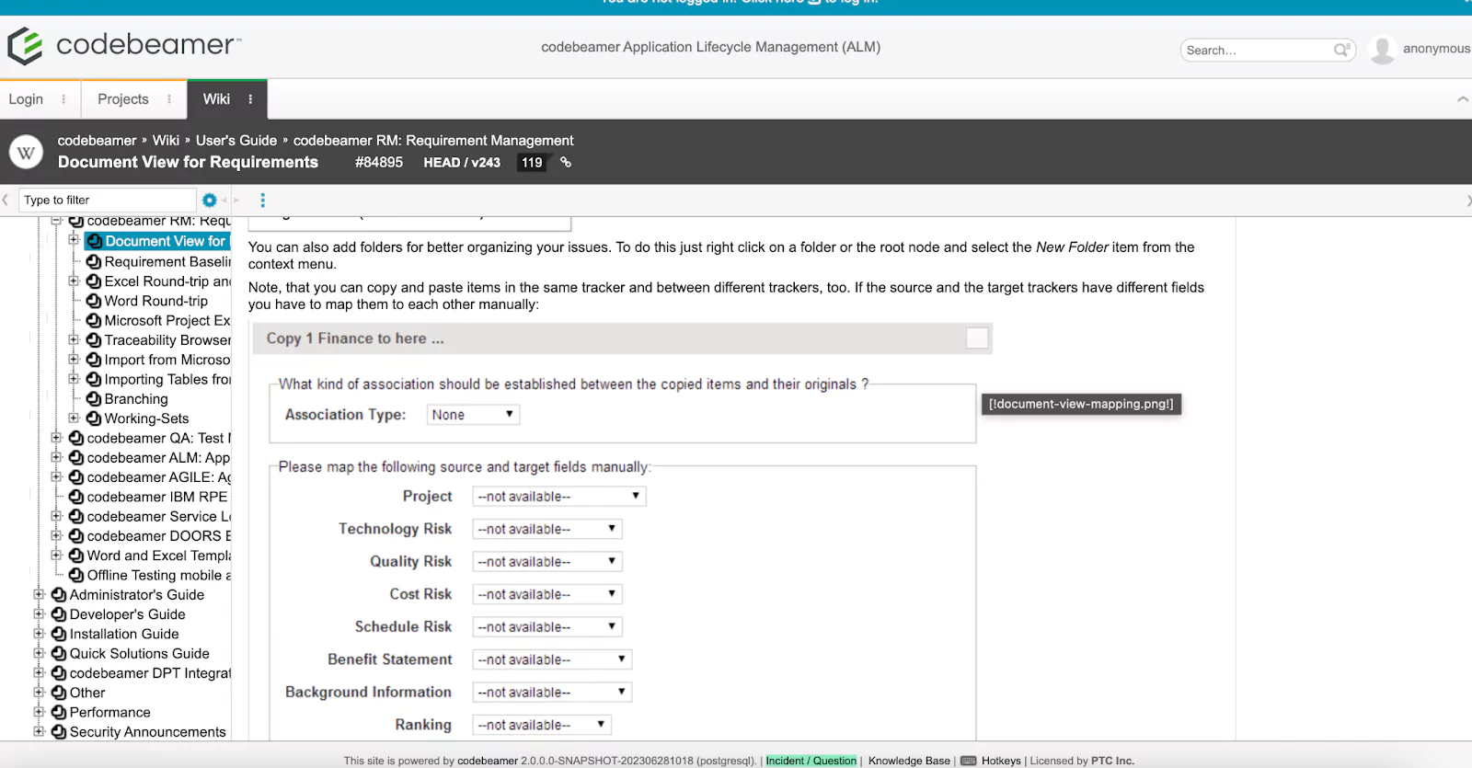1472x768 pixels.
Task: Click User's Guide breadcrumb link
Action: tap(236, 141)
